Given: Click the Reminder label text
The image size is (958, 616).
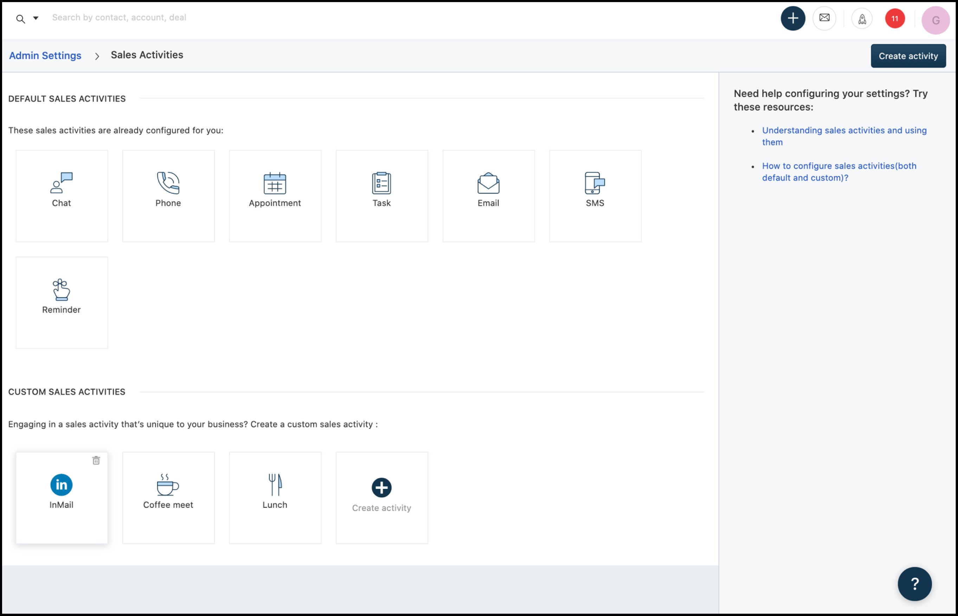Looking at the screenshot, I should (x=61, y=310).
